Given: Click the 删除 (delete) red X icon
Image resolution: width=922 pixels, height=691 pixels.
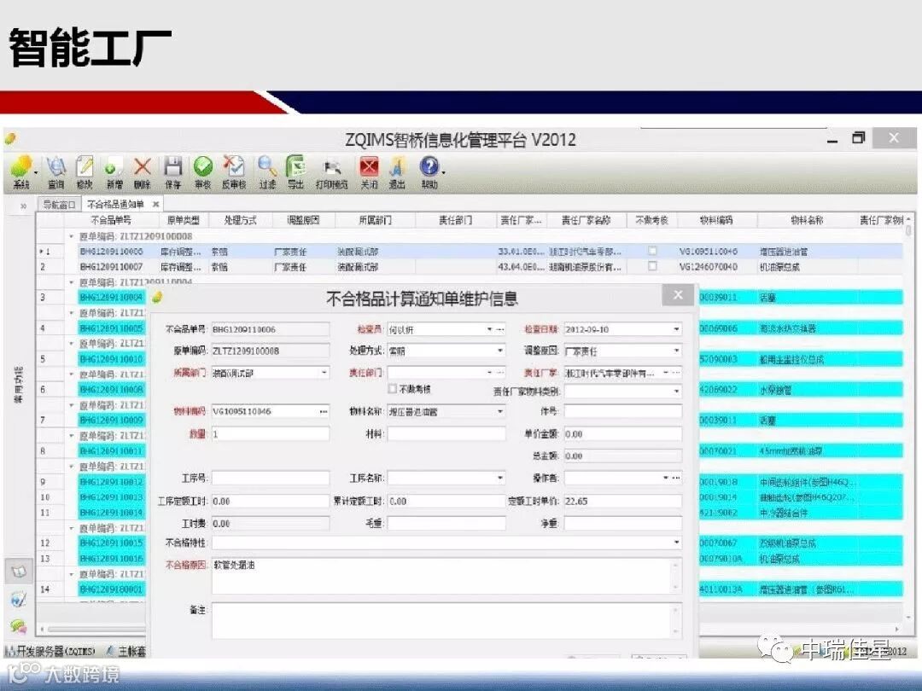Looking at the screenshot, I should coord(143,171).
